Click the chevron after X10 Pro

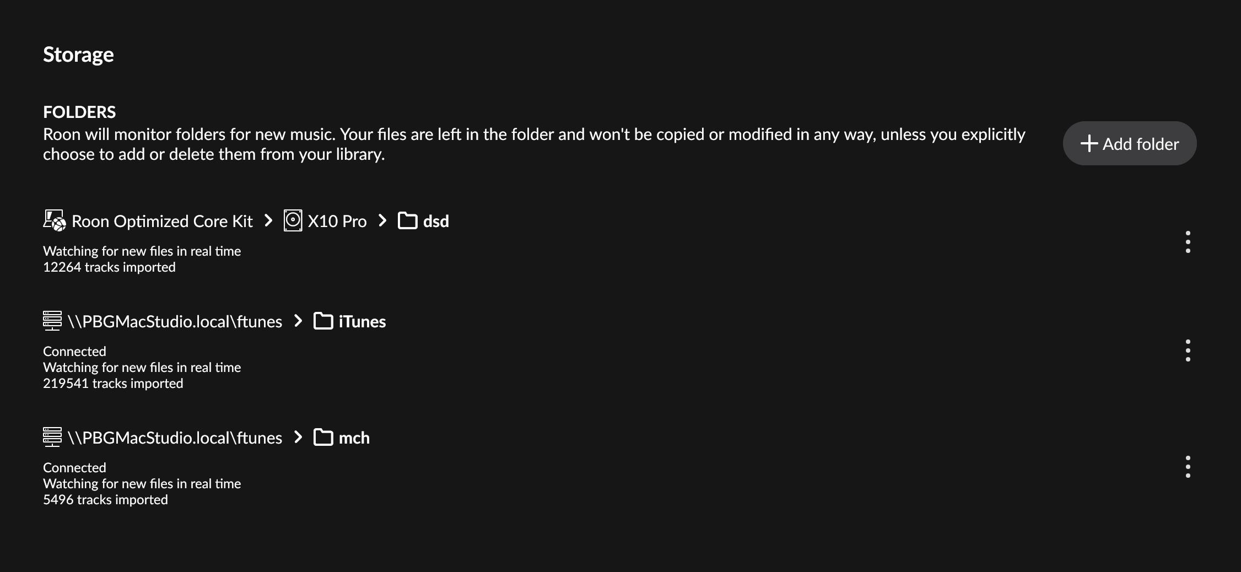point(382,220)
